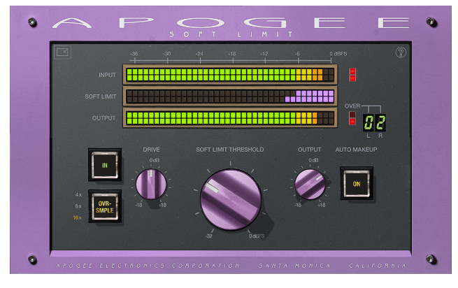Click the OVER label

[352, 106]
